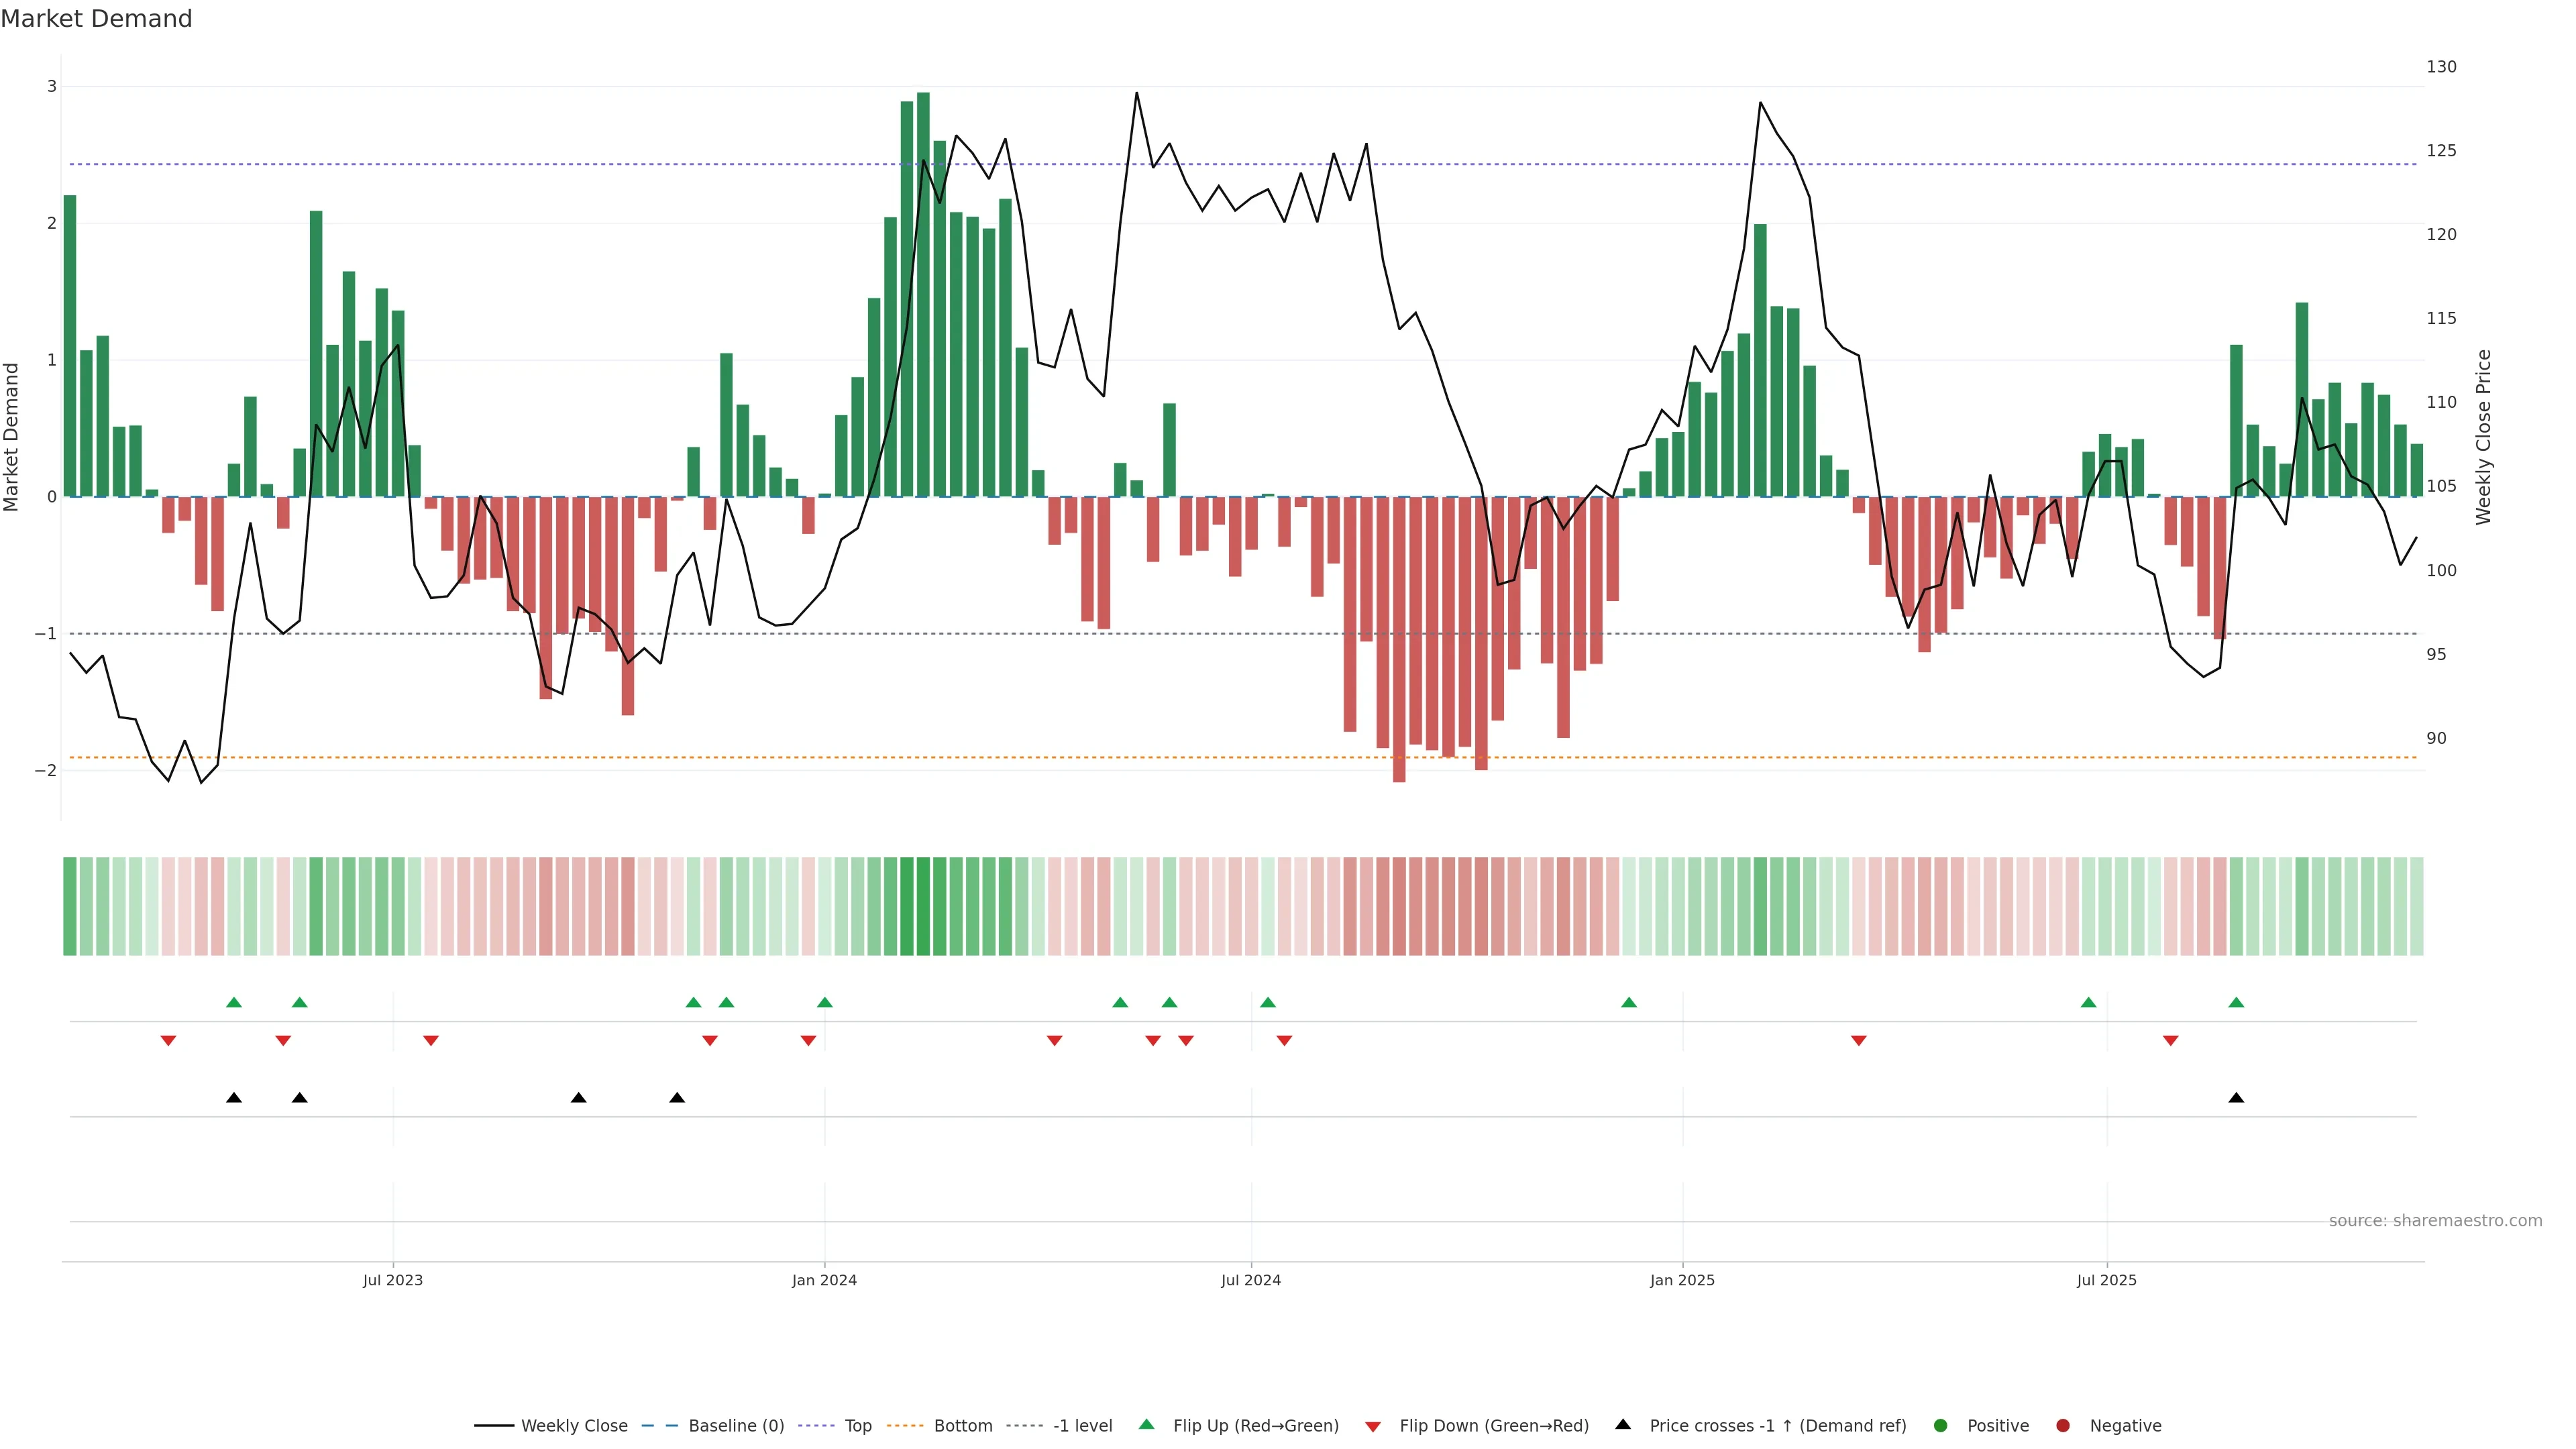
Task: Click the red Negative legend dot
Action: click(2063, 1426)
